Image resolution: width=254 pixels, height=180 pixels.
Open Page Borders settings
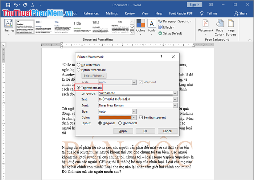click(231, 28)
